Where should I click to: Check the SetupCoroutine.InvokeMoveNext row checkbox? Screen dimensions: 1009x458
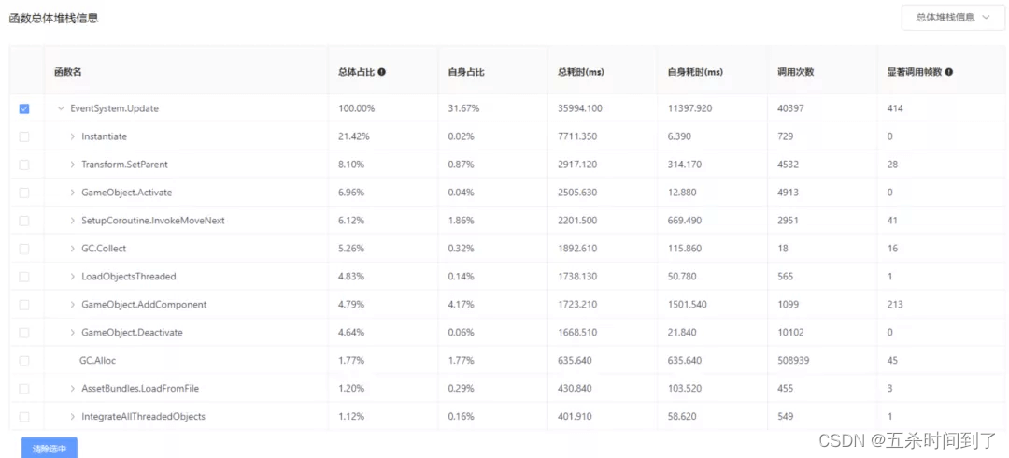click(x=23, y=221)
